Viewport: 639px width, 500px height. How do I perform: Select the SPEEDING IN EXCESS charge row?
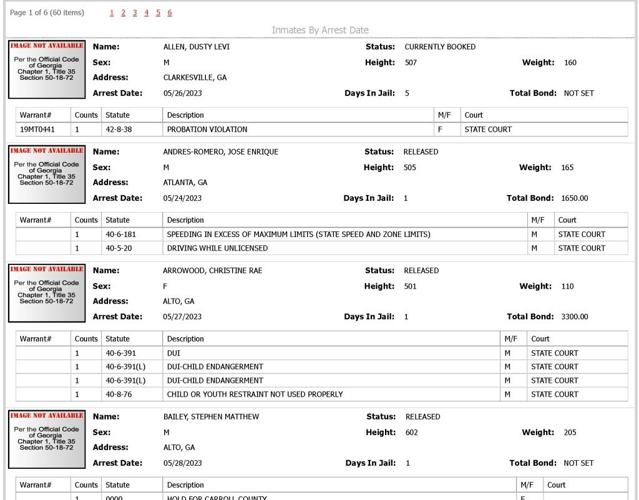pyautogui.click(x=322, y=234)
